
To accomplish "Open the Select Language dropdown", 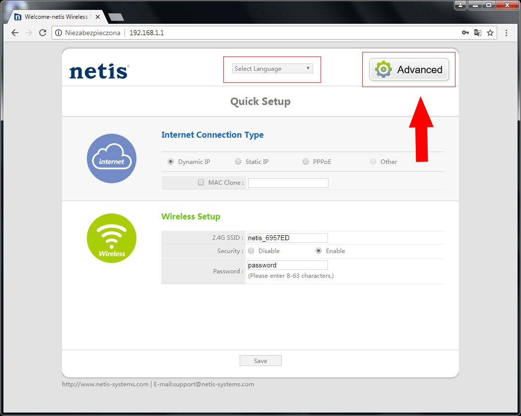I will (272, 69).
